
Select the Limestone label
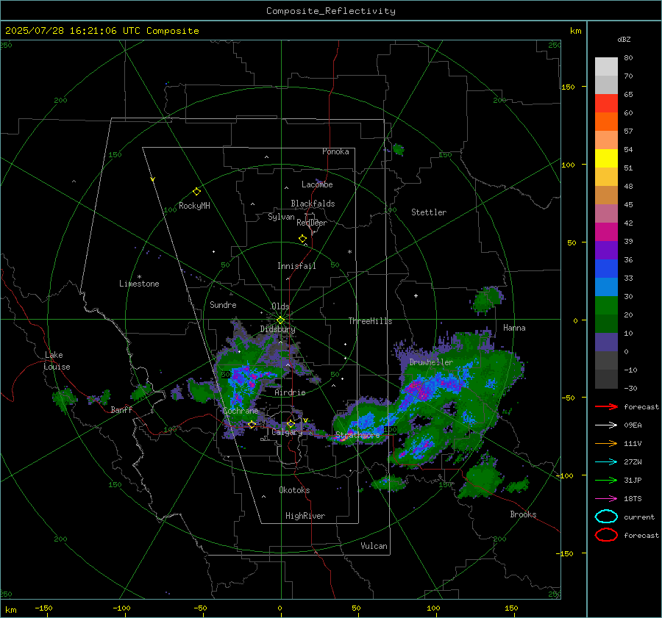(139, 284)
